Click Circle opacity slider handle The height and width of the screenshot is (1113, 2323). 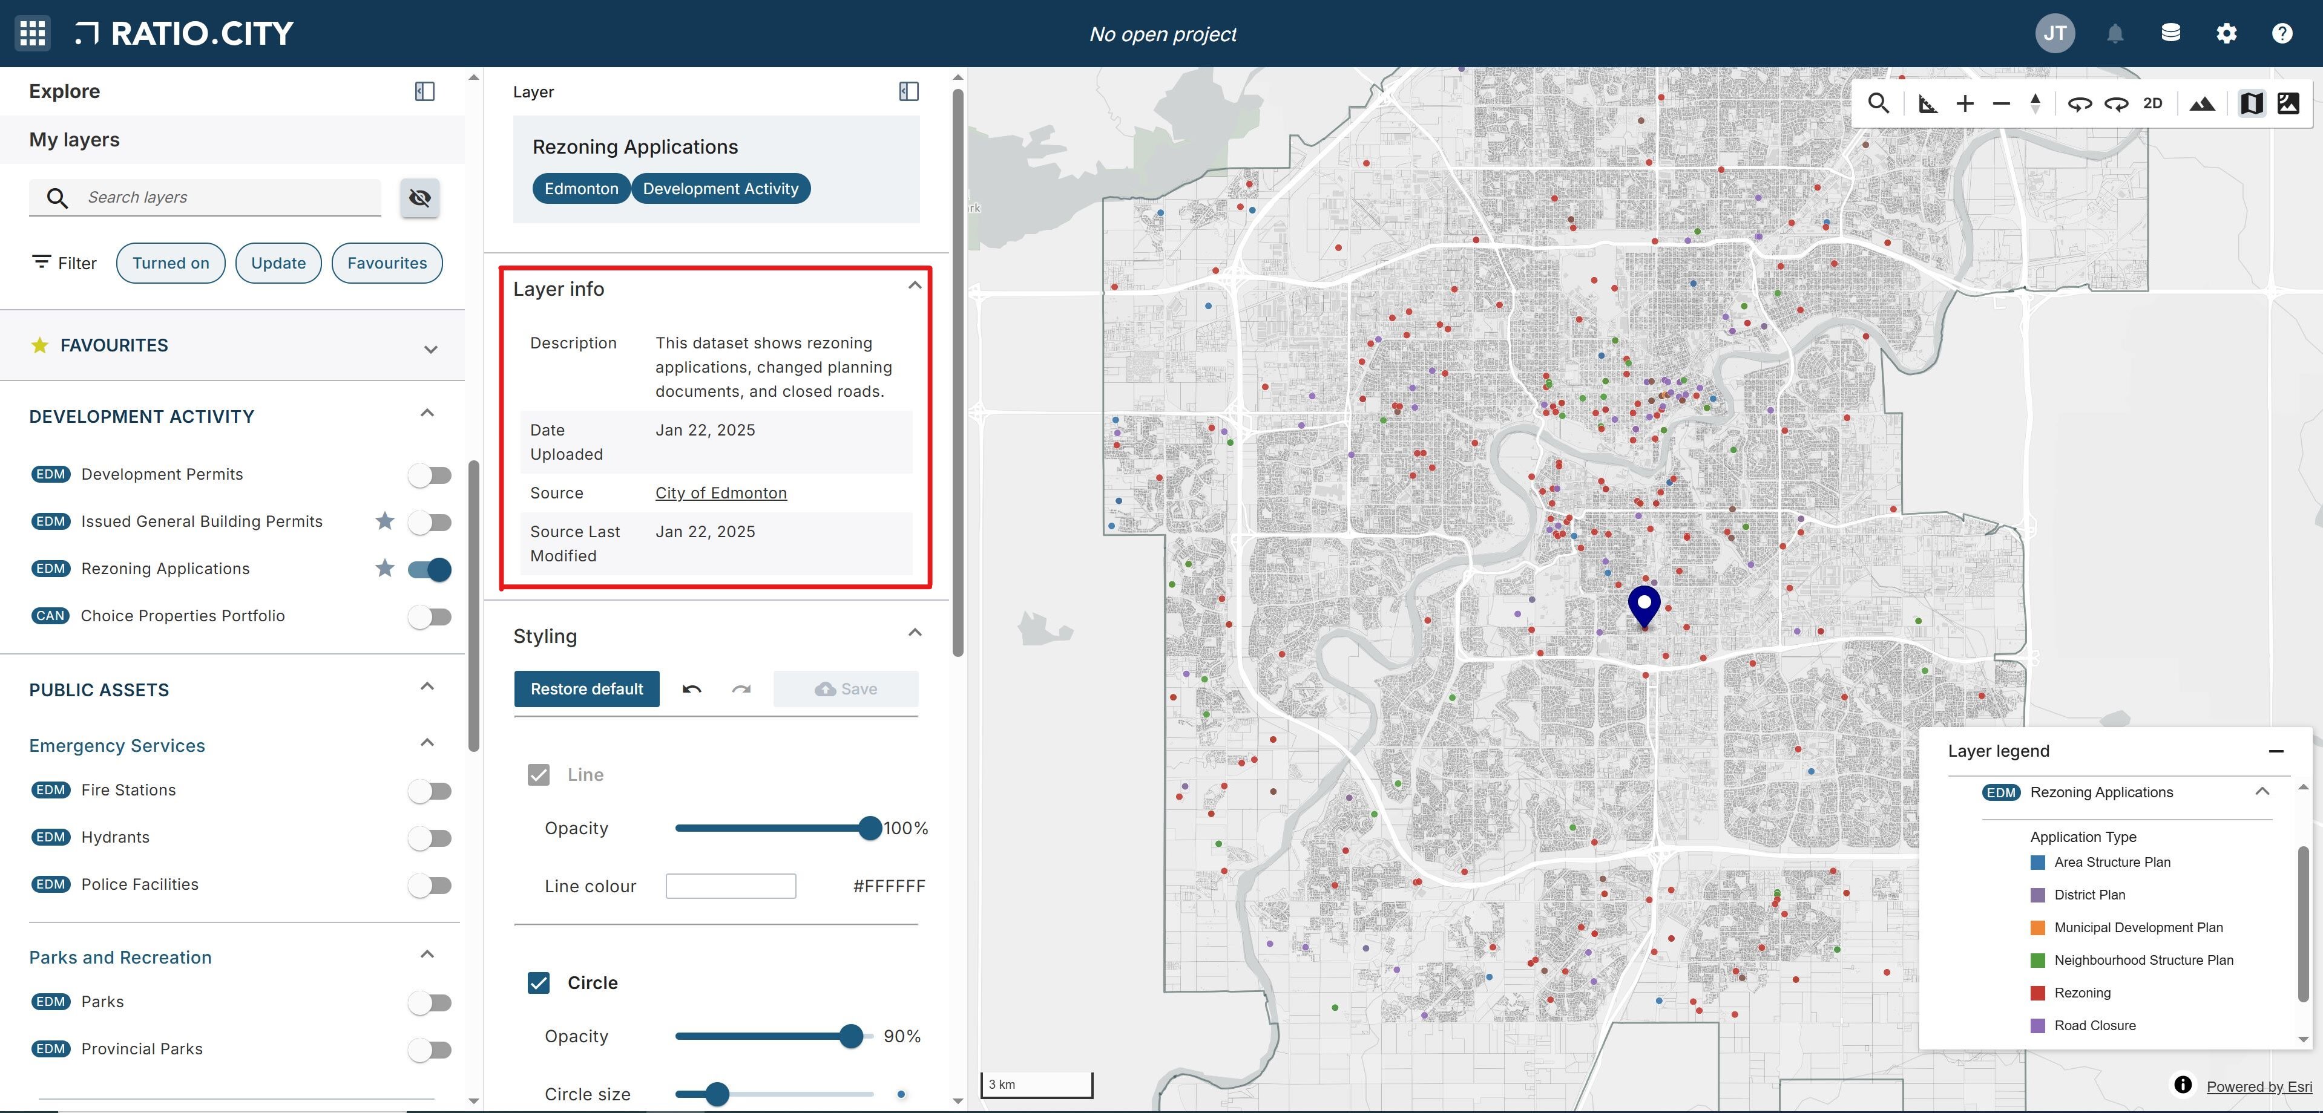click(850, 1036)
